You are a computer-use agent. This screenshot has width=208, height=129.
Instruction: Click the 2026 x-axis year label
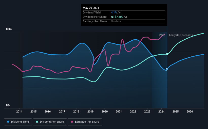[x=190, y=111]
